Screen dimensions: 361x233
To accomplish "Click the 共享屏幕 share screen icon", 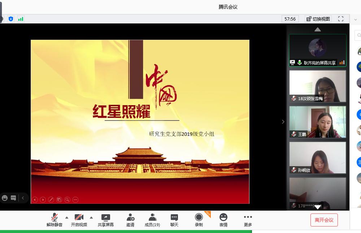I will point(105,219).
